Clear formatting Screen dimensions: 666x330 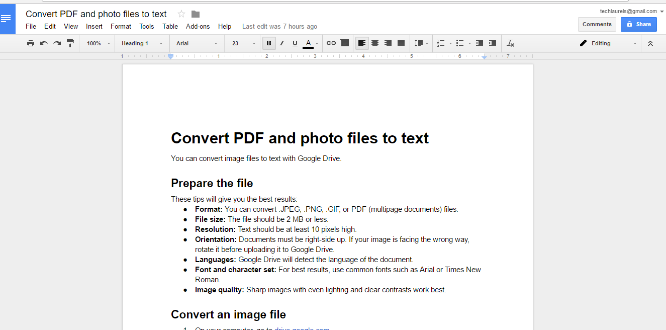(x=511, y=43)
